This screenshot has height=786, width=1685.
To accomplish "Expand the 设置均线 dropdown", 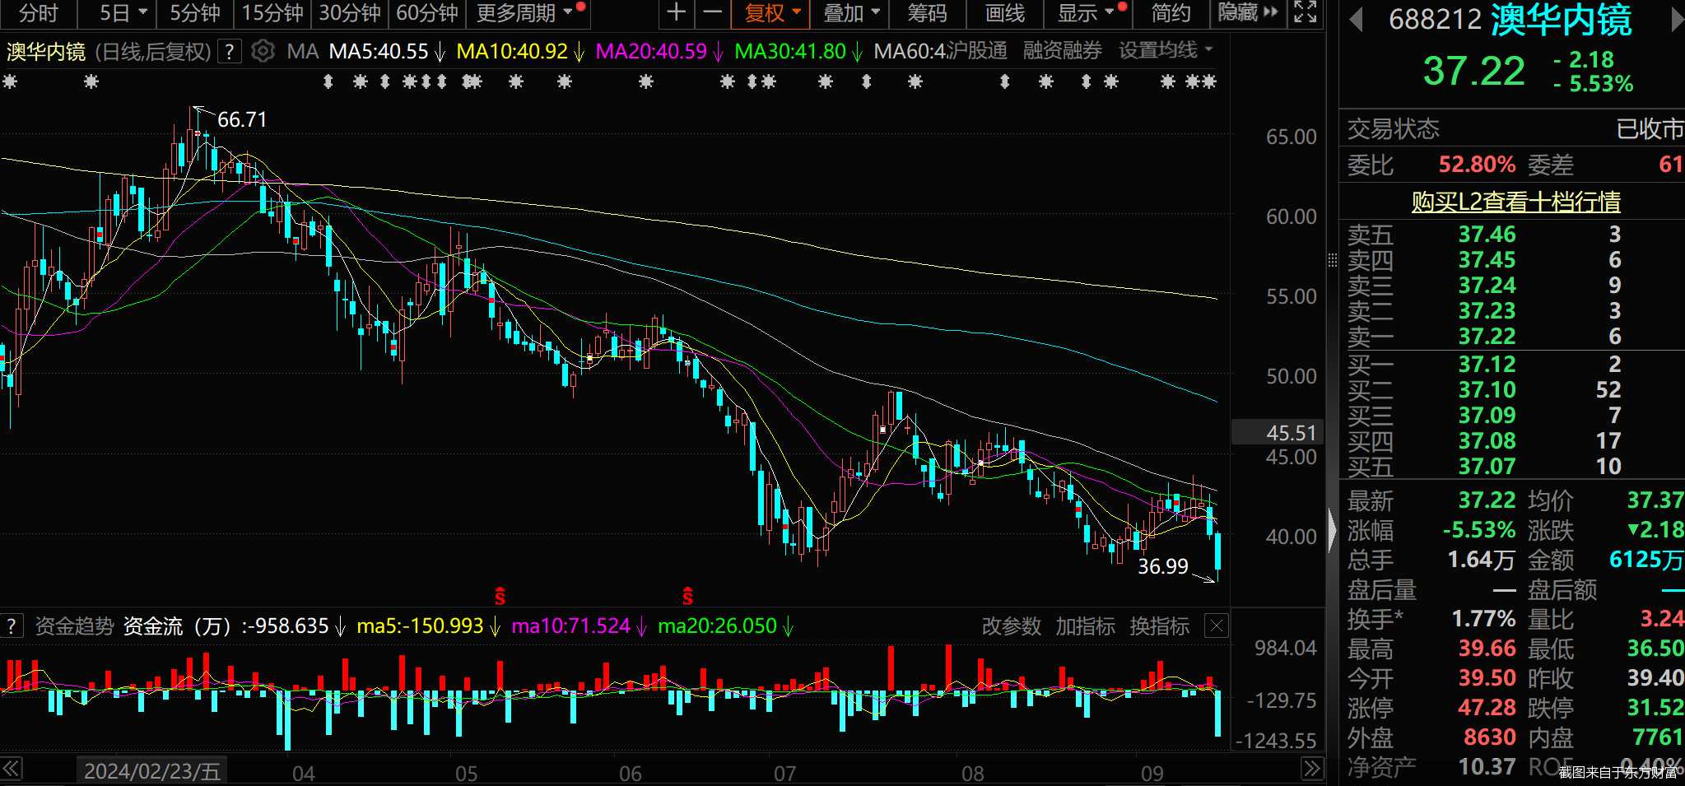I will pyautogui.click(x=1166, y=51).
